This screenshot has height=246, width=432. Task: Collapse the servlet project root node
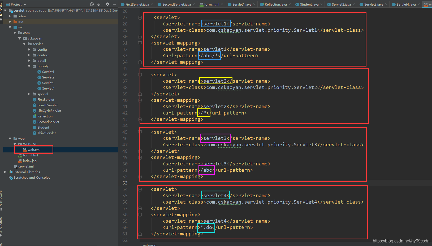[x=5, y=11]
